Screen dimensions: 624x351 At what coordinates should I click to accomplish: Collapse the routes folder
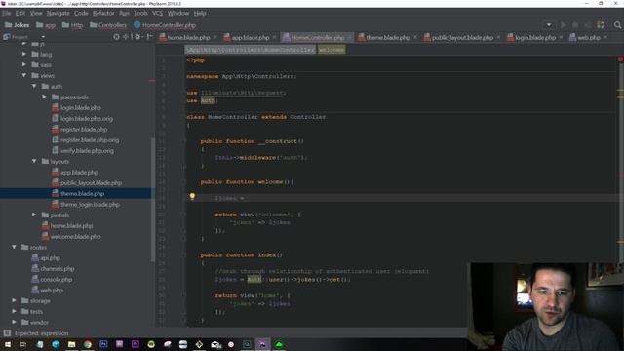pyautogui.click(x=15, y=247)
